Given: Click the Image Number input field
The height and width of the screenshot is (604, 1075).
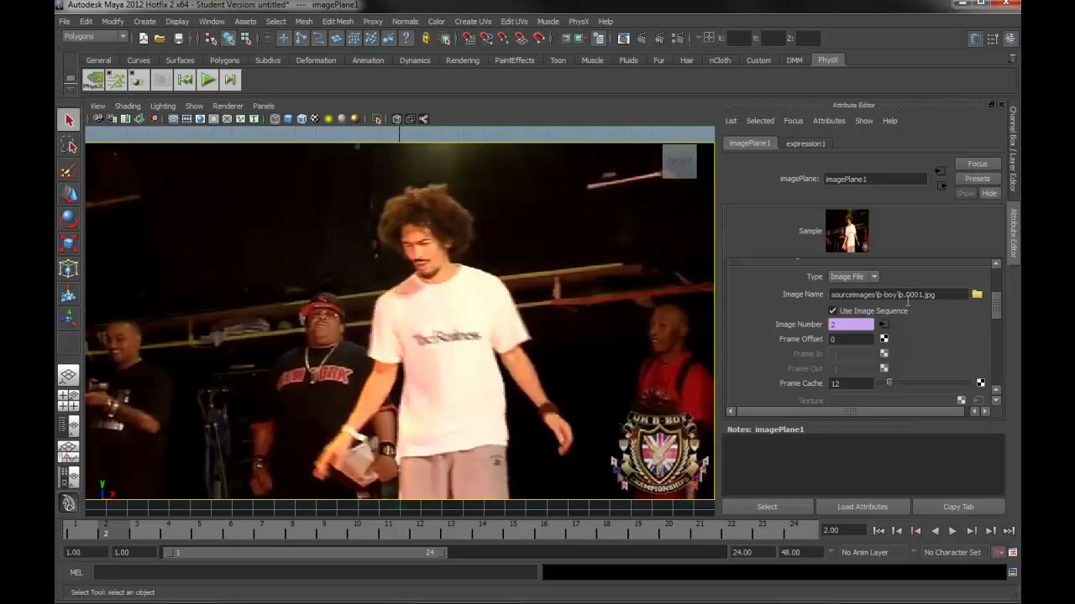Looking at the screenshot, I should pyautogui.click(x=852, y=325).
